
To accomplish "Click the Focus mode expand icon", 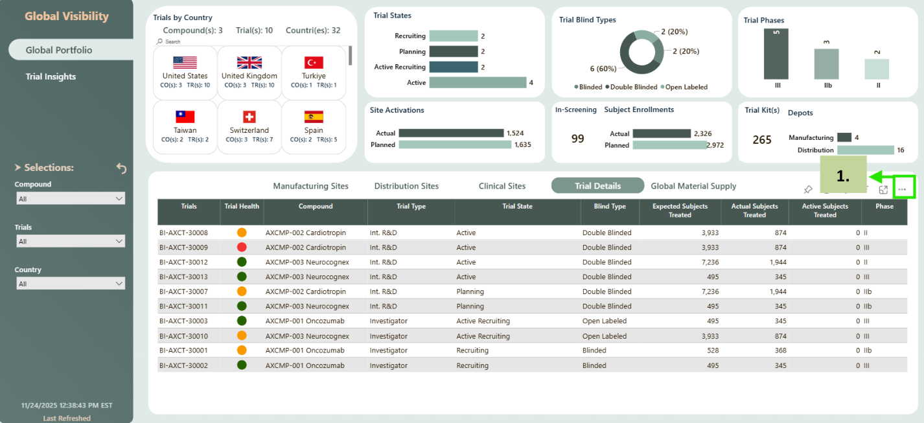I will click(883, 189).
